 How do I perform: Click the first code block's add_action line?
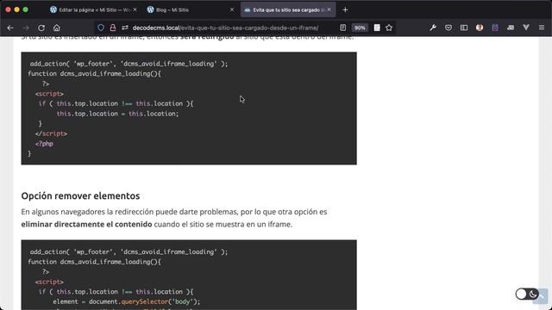129,64
